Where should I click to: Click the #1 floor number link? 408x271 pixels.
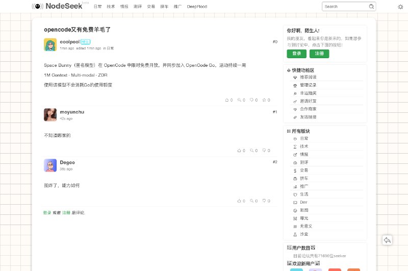pos(275,112)
